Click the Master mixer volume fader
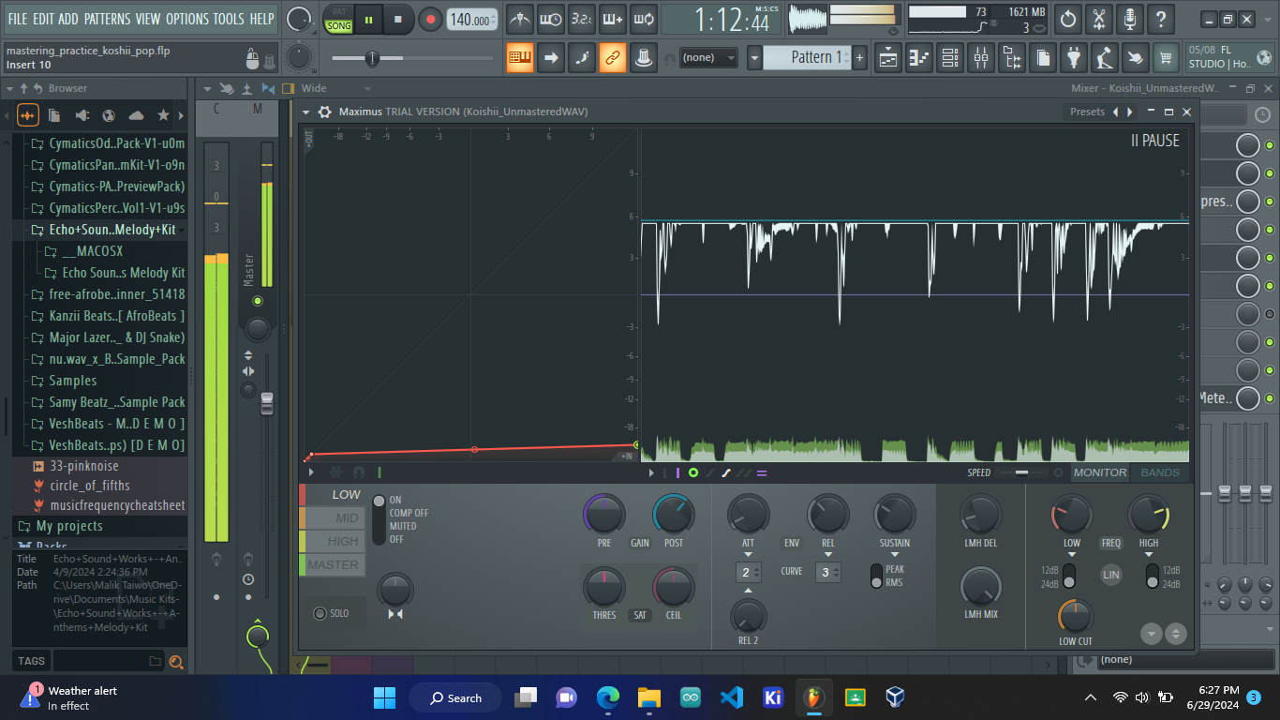Screen dimensions: 1280x720 tap(267, 404)
